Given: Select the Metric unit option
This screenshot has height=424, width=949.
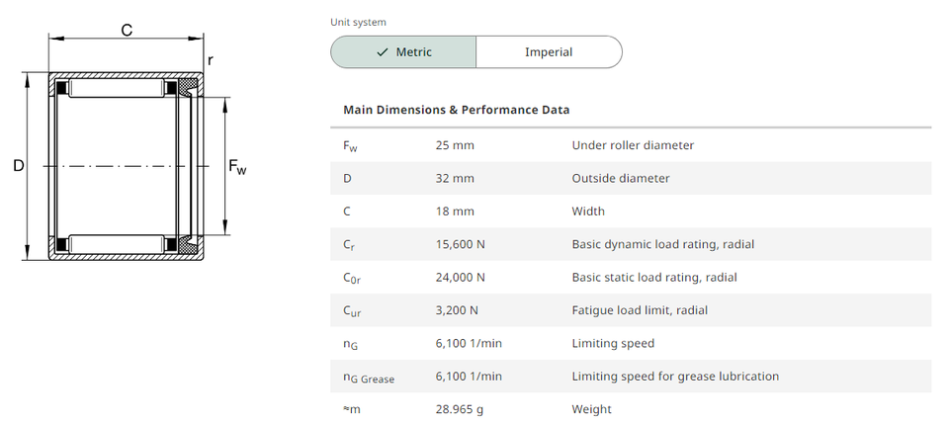Looking at the screenshot, I should 403,52.
